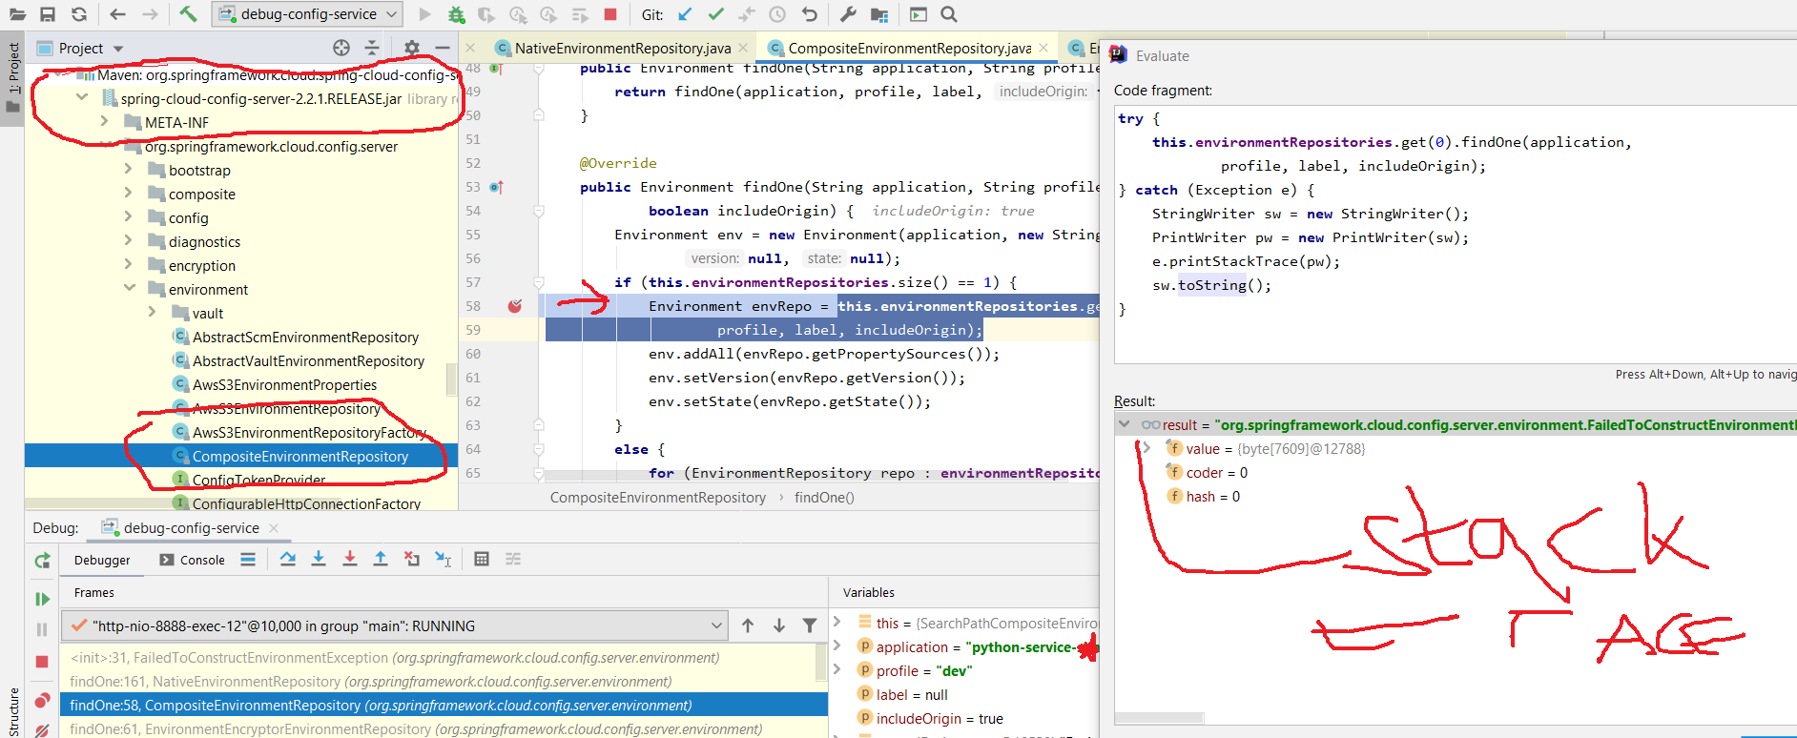Open the Debugger tab
Image resolution: width=1797 pixels, height=738 pixels.
(x=102, y=560)
